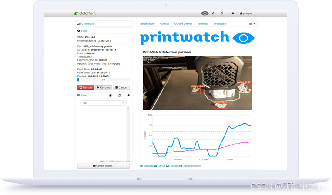Open the PrintWatch eye icon in navbar

point(205,13)
